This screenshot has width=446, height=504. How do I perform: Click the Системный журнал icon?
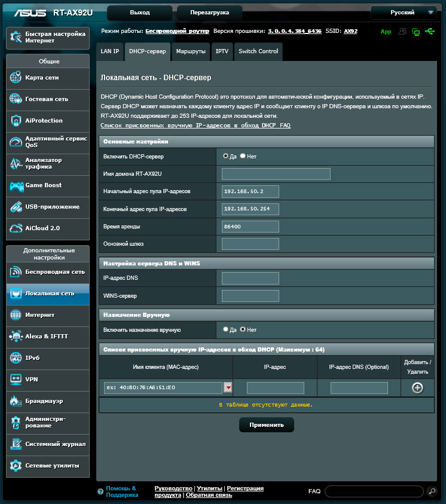click(16, 444)
